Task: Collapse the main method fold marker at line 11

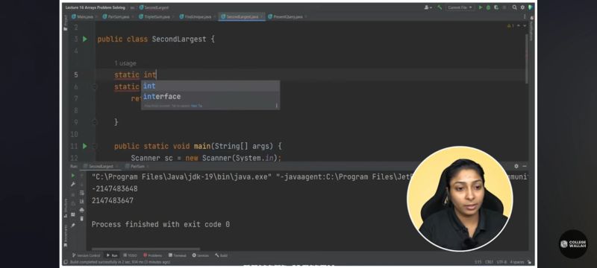Action: coord(95,146)
